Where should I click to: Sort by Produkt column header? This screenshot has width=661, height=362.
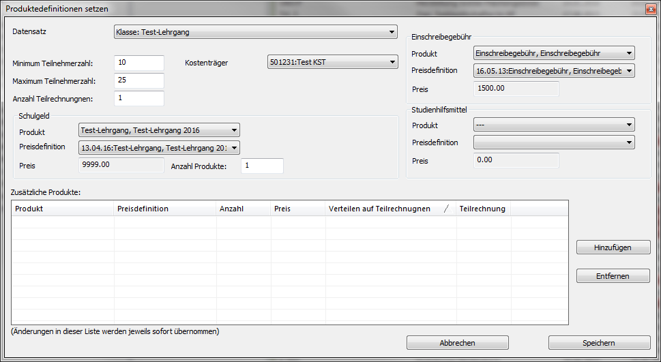63,209
